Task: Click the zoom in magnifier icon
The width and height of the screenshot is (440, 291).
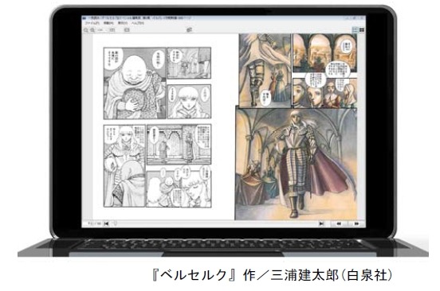Action: 92,30
